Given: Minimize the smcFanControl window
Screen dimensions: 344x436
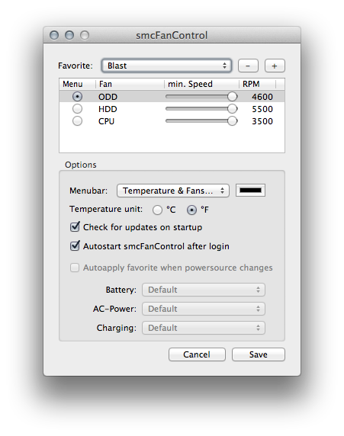Looking at the screenshot, I should click(x=69, y=35).
